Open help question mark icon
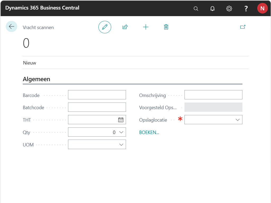 [246, 8]
